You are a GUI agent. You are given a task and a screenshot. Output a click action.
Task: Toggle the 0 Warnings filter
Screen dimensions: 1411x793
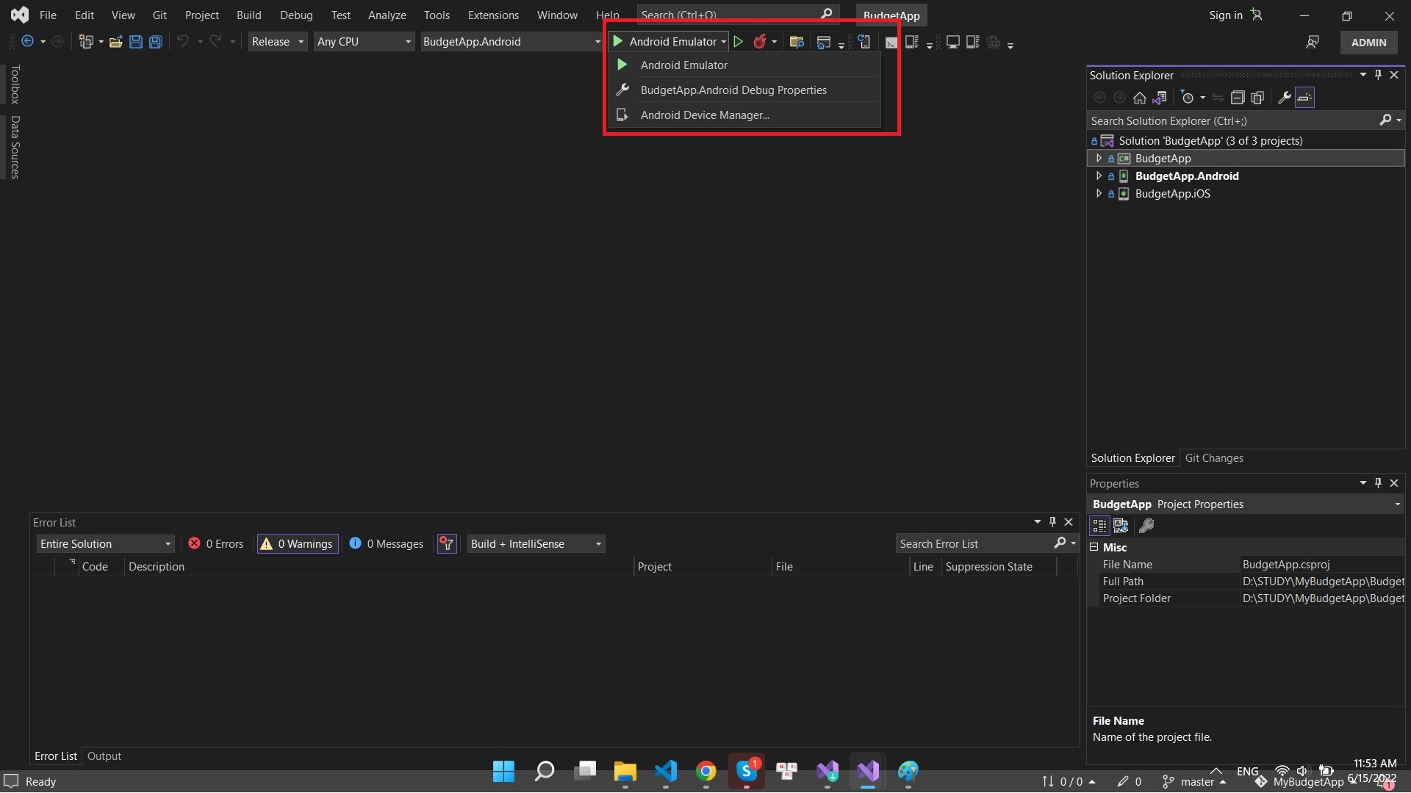[298, 544]
